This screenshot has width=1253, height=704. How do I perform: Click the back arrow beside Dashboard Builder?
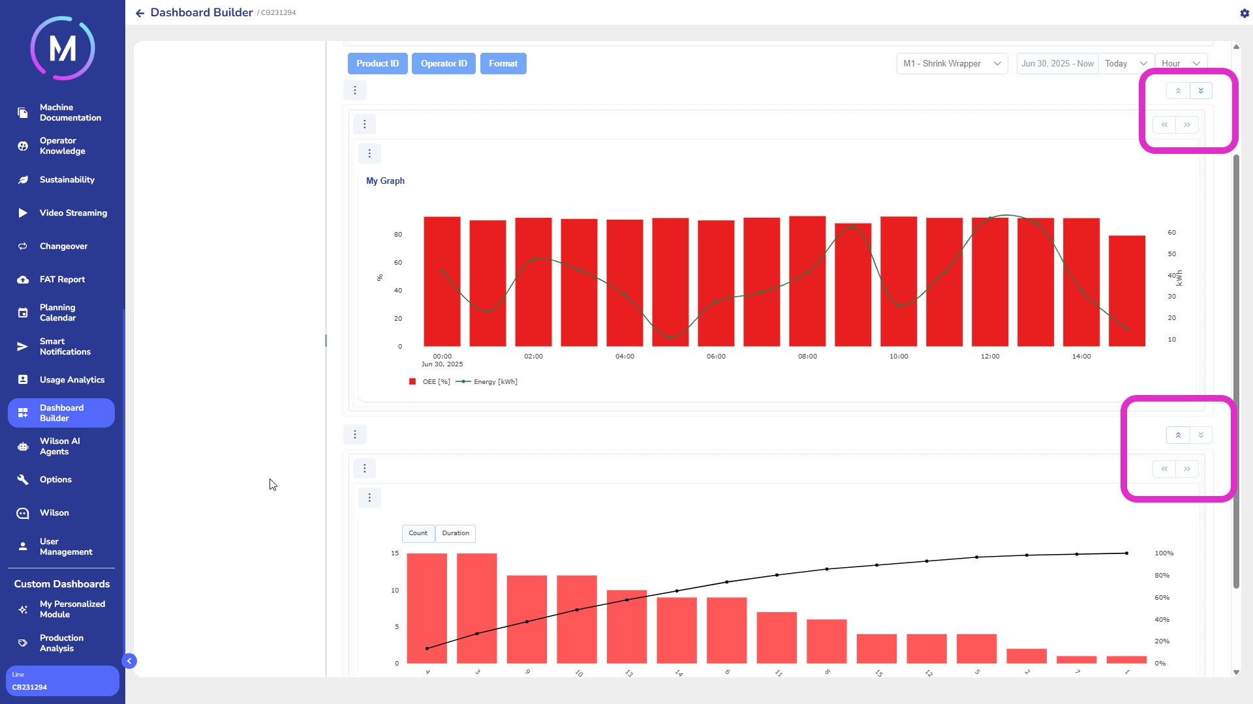140,13
